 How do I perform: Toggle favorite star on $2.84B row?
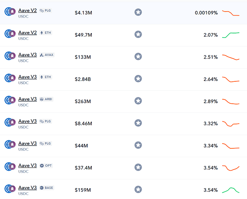(x=138, y=79)
